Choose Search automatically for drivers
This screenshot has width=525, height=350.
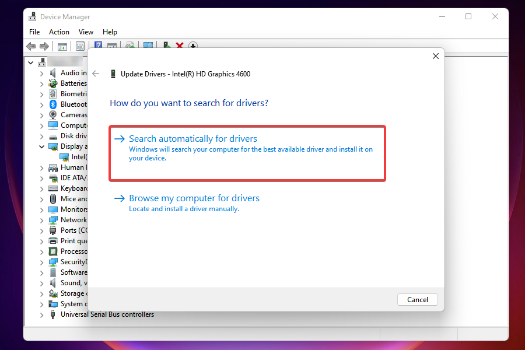coord(247,153)
